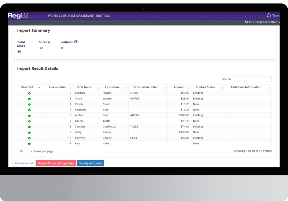Click the first name Amber
This screenshot has height=201, width=288.
coord(79,115)
